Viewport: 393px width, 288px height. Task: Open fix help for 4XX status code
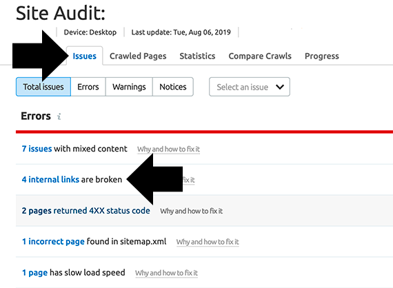[192, 211]
